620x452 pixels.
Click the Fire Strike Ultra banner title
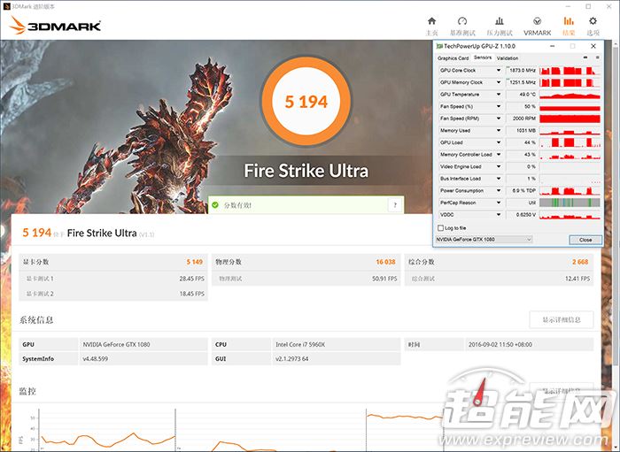306,171
